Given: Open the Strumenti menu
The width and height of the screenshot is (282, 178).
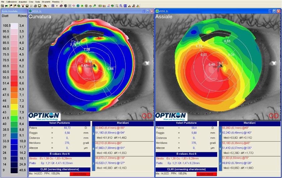Looking at the screenshot, I should coord(45,2).
